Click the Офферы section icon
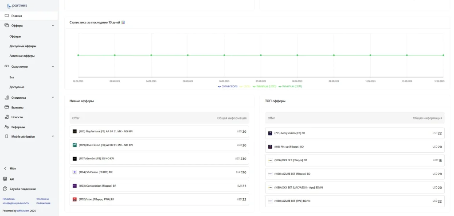This screenshot has height=216, width=454. click(x=7, y=25)
